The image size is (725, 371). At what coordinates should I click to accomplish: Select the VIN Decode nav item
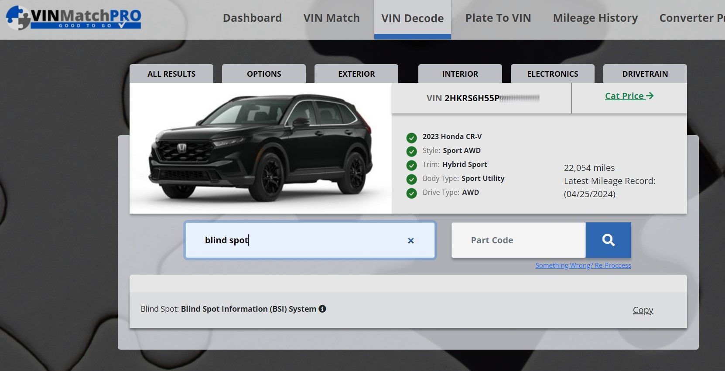[x=412, y=18]
